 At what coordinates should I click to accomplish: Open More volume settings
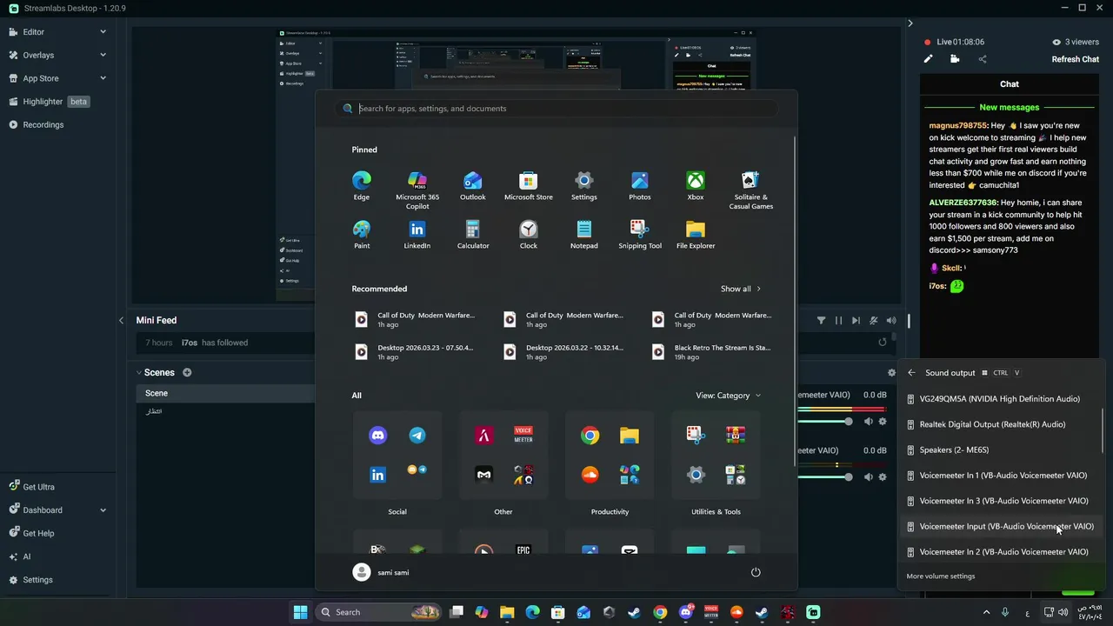click(x=941, y=576)
